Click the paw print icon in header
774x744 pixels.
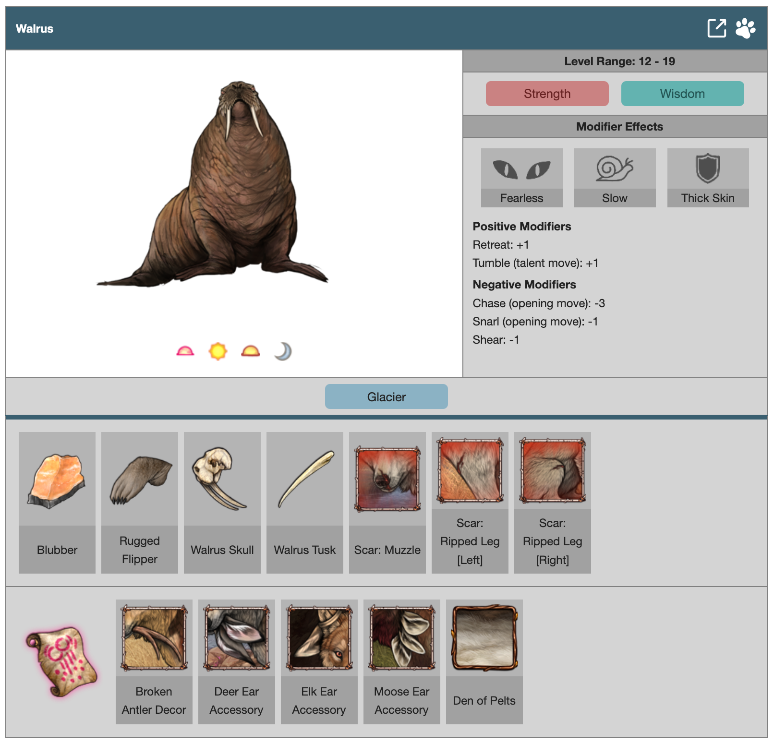coord(745,28)
